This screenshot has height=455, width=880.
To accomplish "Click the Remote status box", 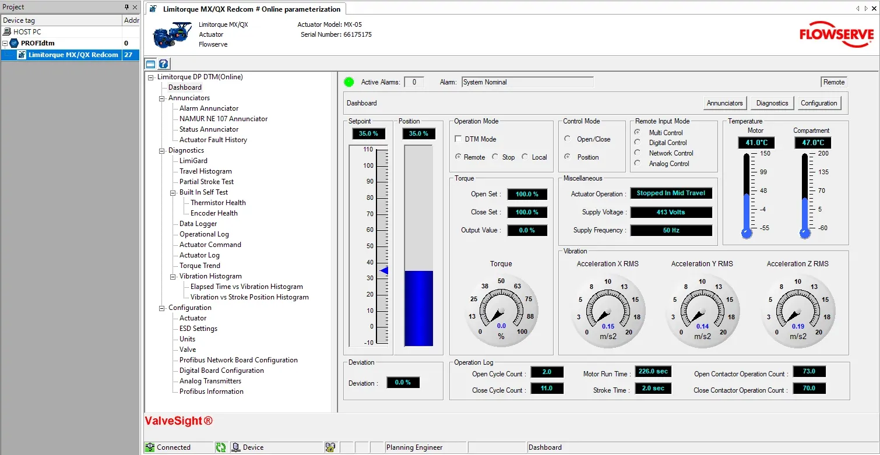I will [834, 82].
